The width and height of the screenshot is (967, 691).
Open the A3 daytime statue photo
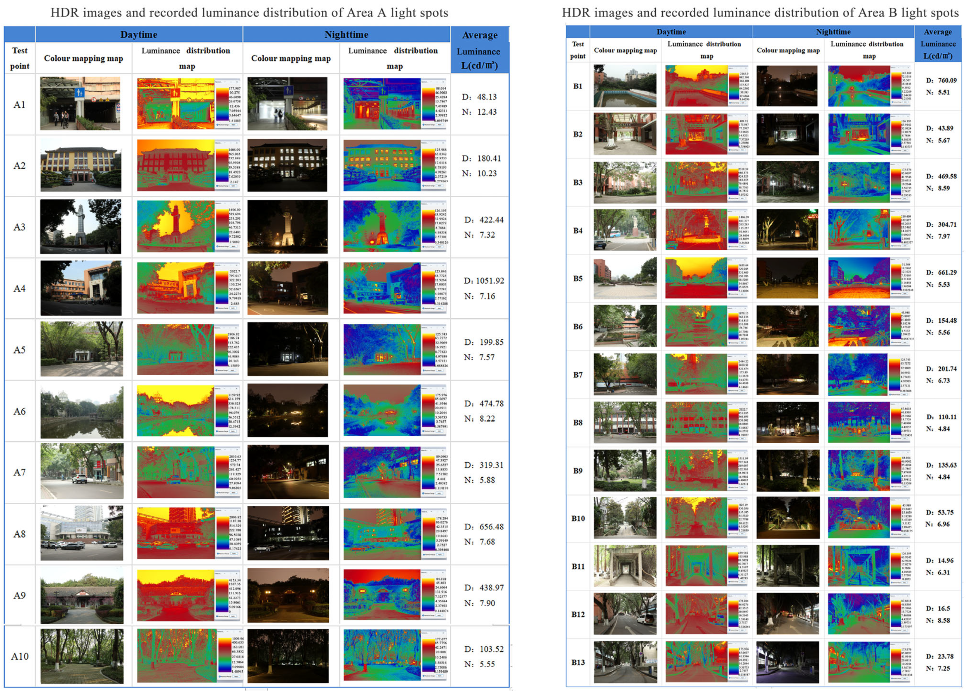pos(81,226)
